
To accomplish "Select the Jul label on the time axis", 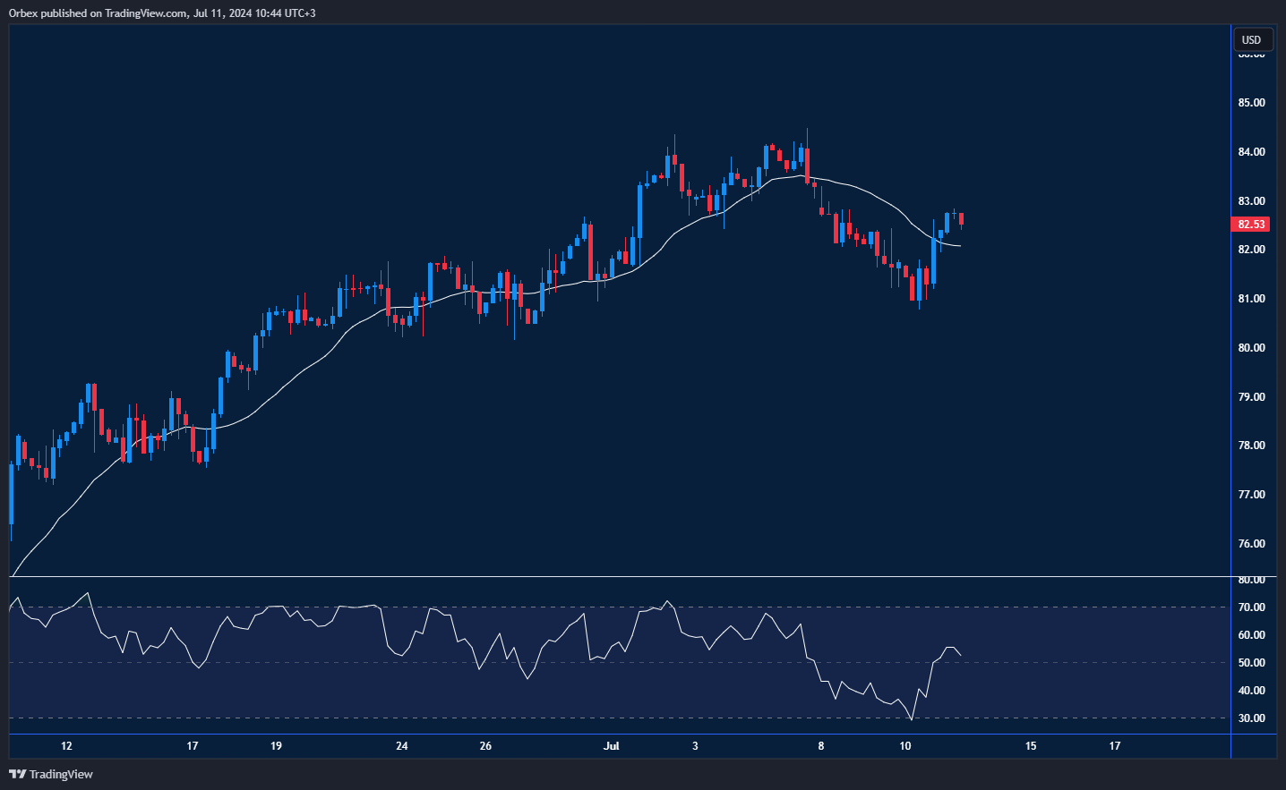I will [x=613, y=745].
